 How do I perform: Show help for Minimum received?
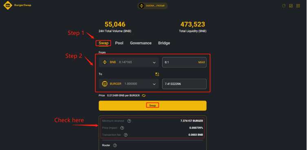(129, 121)
